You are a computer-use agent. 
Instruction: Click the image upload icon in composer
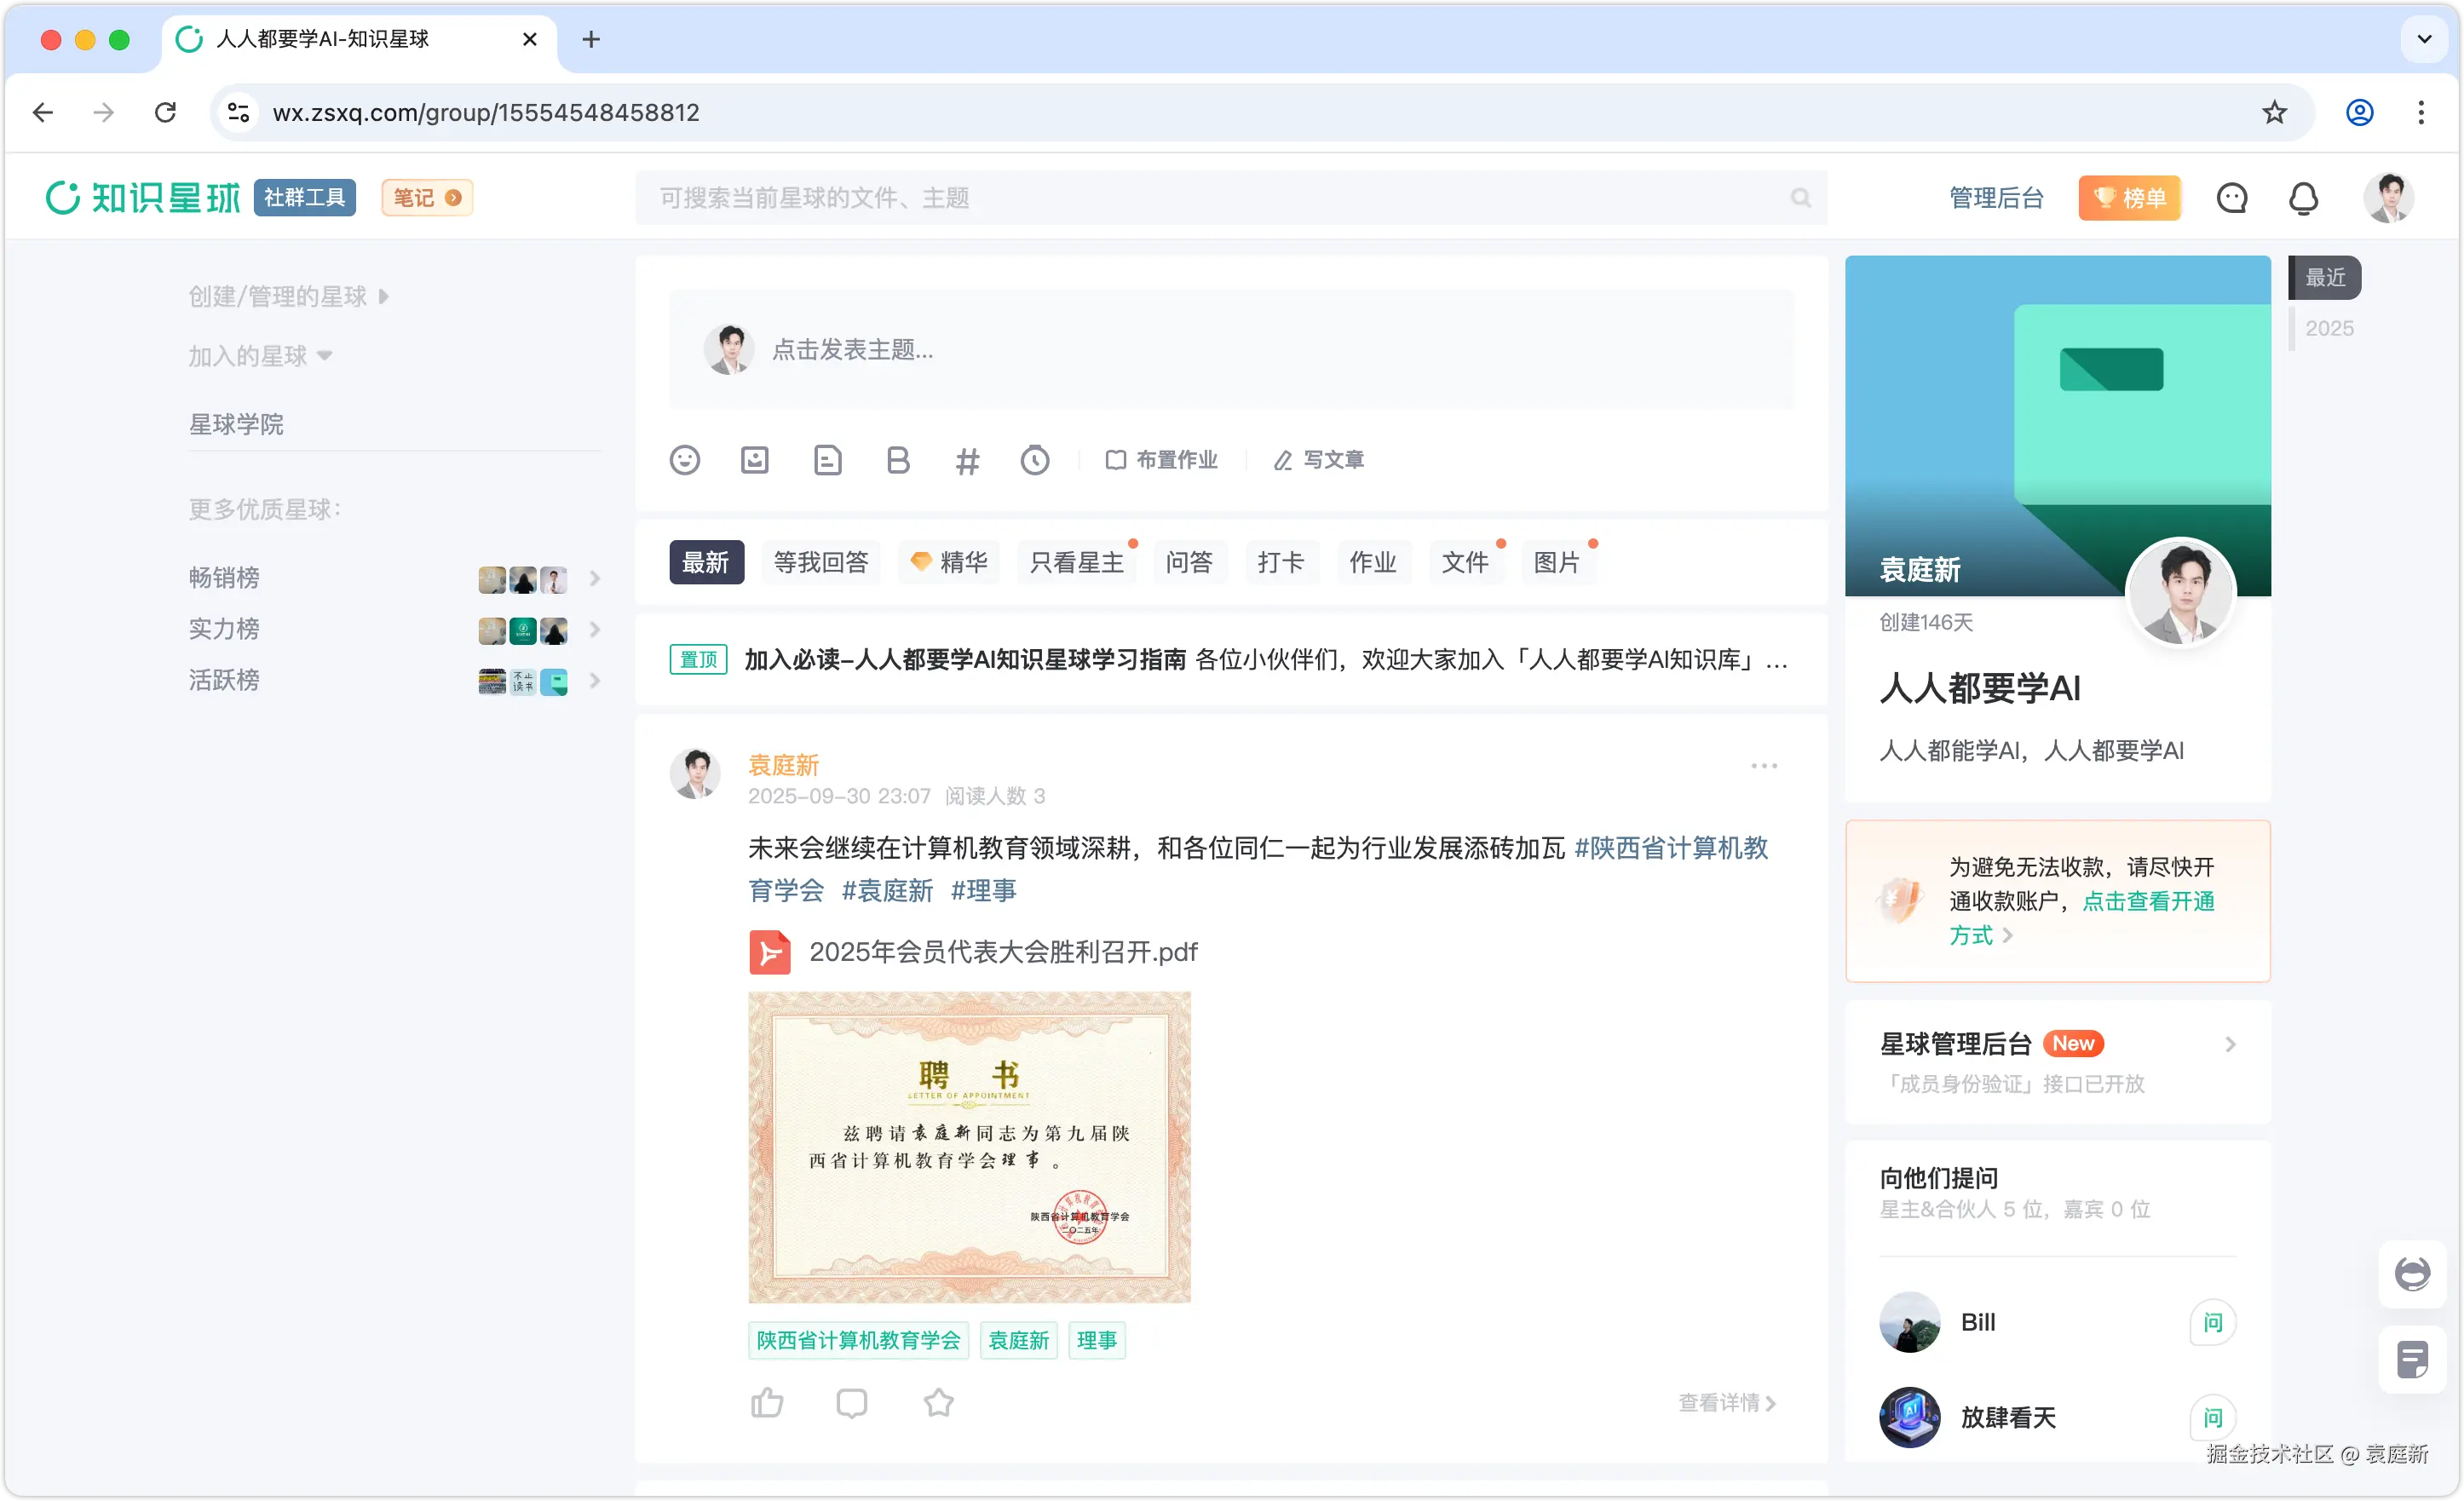click(754, 460)
